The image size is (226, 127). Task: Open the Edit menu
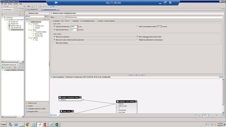tap(5, 4)
